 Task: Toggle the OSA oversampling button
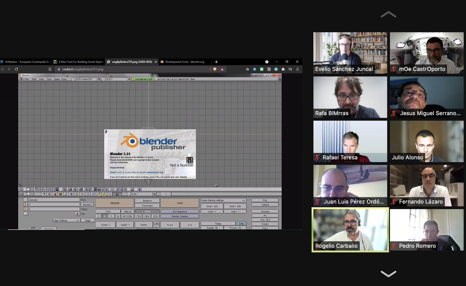pos(108,211)
